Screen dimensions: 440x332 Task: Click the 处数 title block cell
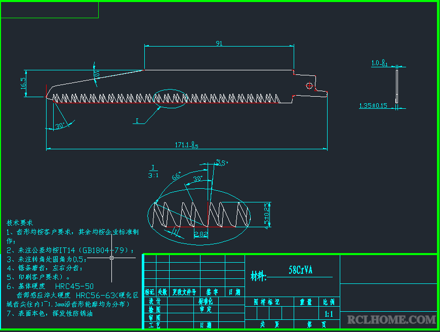tap(163, 292)
